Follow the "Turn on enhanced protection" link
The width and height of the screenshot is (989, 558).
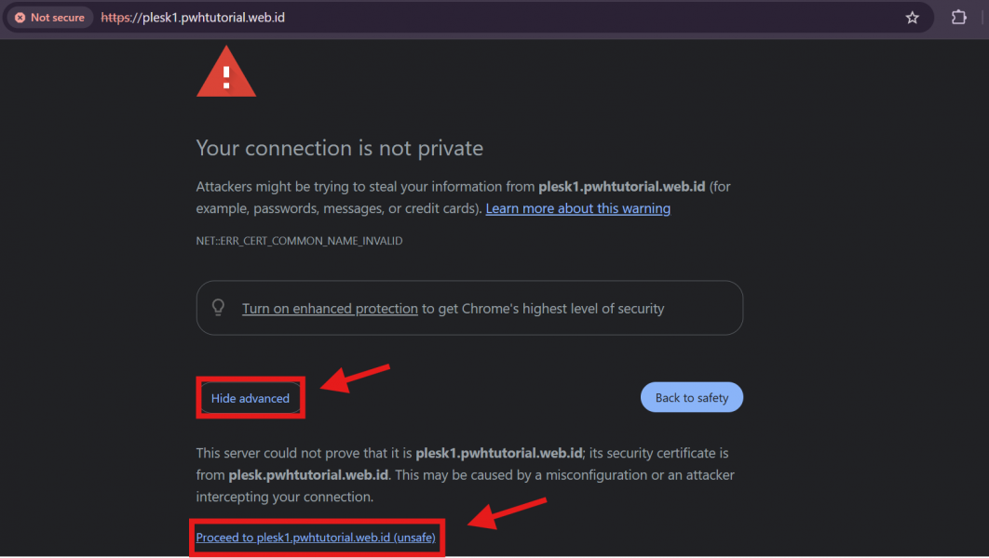(330, 309)
